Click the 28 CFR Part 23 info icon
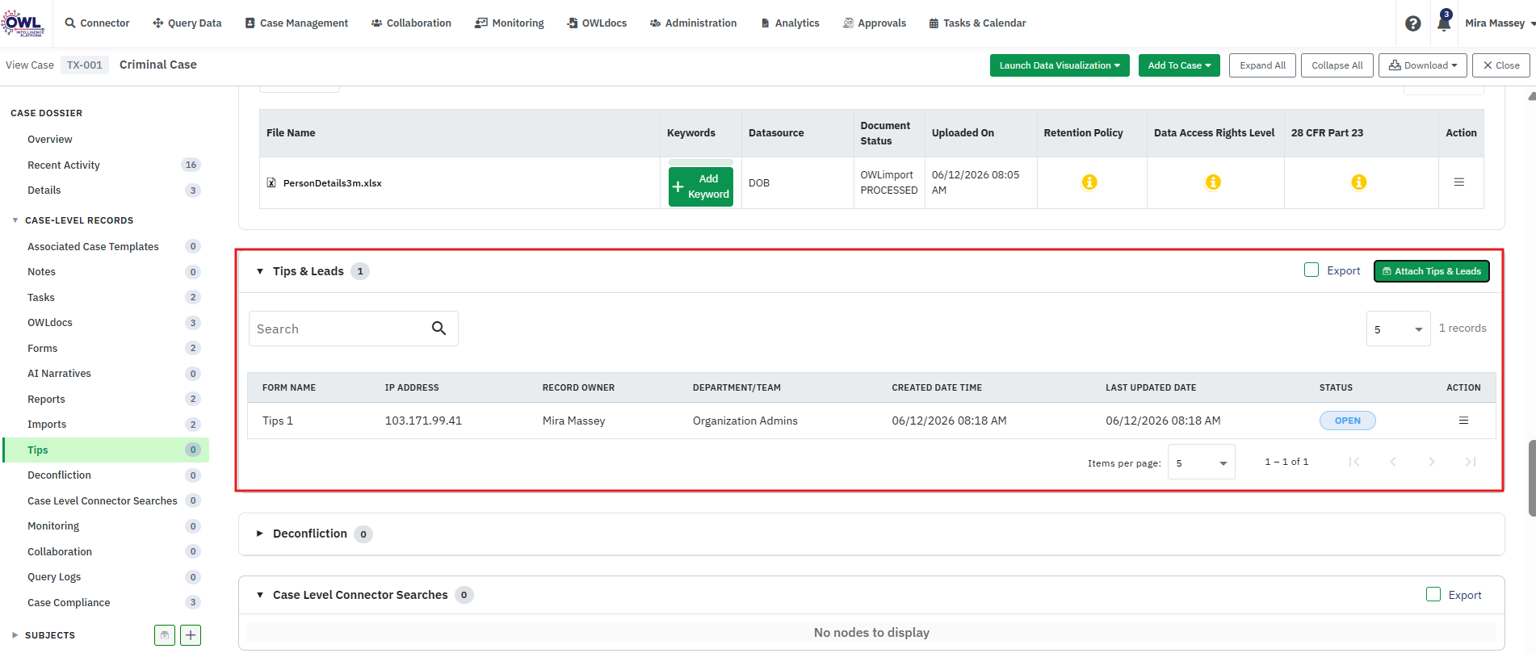The height and width of the screenshot is (653, 1536). point(1359,182)
